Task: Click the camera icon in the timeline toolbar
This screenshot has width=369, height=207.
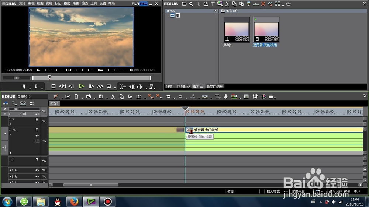Action: pyautogui.click(x=68, y=97)
